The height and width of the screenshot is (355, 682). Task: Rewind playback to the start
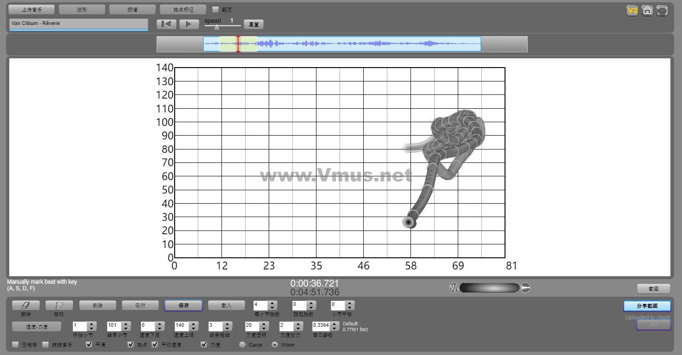(x=166, y=25)
